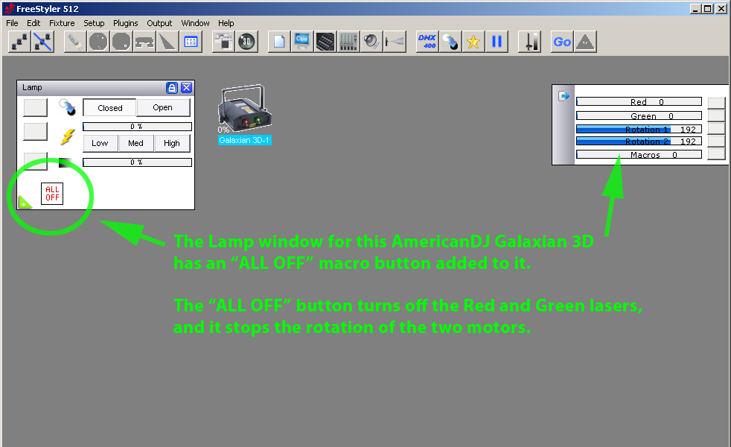Image resolution: width=731 pixels, height=447 pixels.
Task: Open the Plugins menu
Action: pyautogui.click(x=125, y=23)
